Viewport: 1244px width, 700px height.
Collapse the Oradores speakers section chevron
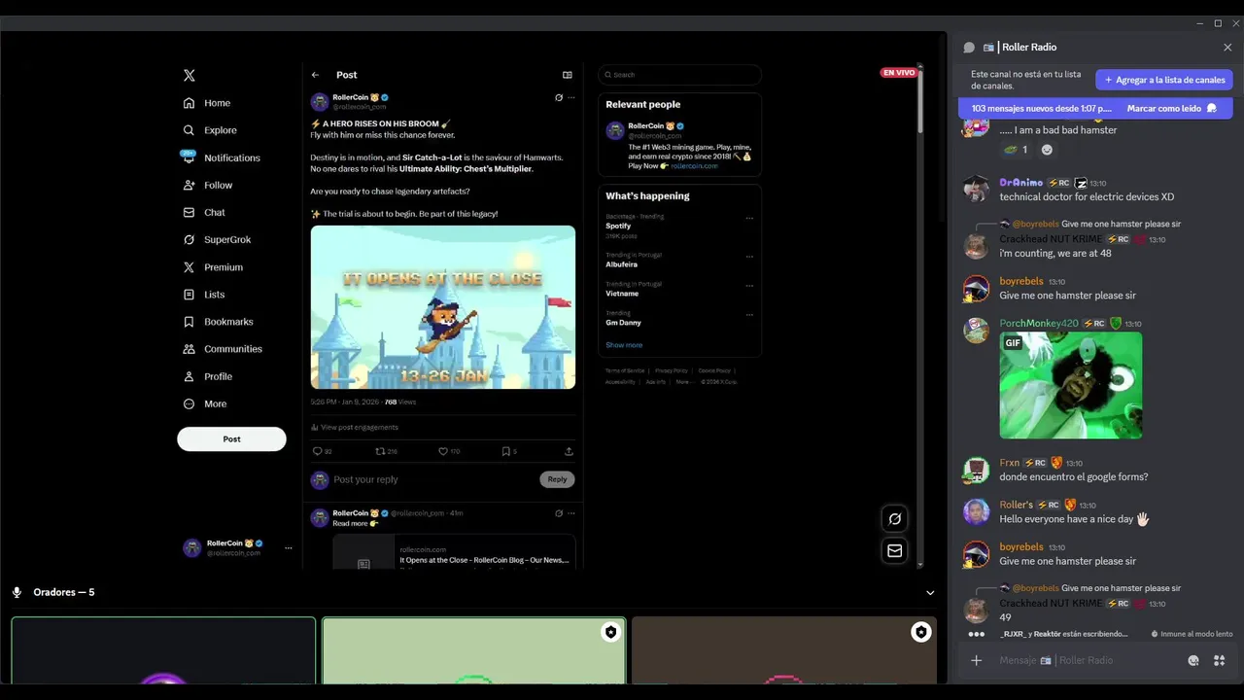click(x=930, y=593)
